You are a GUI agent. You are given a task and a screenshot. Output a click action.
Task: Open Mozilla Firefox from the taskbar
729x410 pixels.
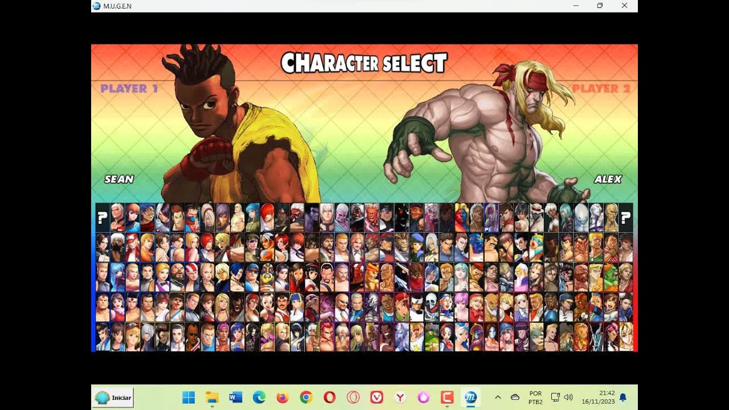coord(282,397)
